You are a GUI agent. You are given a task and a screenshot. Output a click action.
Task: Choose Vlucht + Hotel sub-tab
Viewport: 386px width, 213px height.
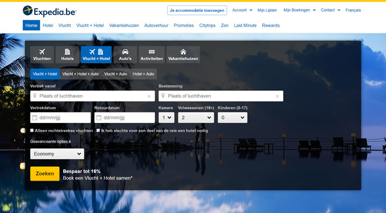tap(45, 74)
